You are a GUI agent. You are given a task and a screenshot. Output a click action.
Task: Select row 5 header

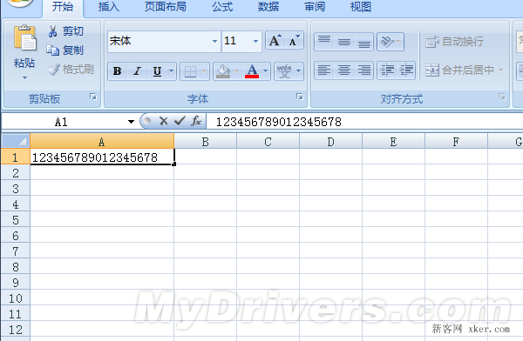[x=16, y=220]
